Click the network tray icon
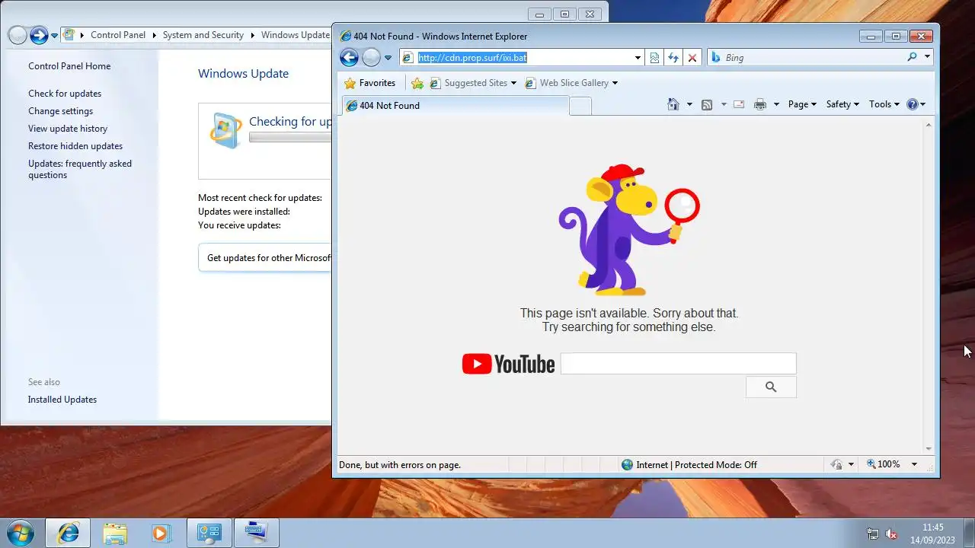 (x=873, y=534)
